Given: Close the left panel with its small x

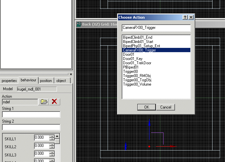Looking at the screenshot, I should (71, 74).
